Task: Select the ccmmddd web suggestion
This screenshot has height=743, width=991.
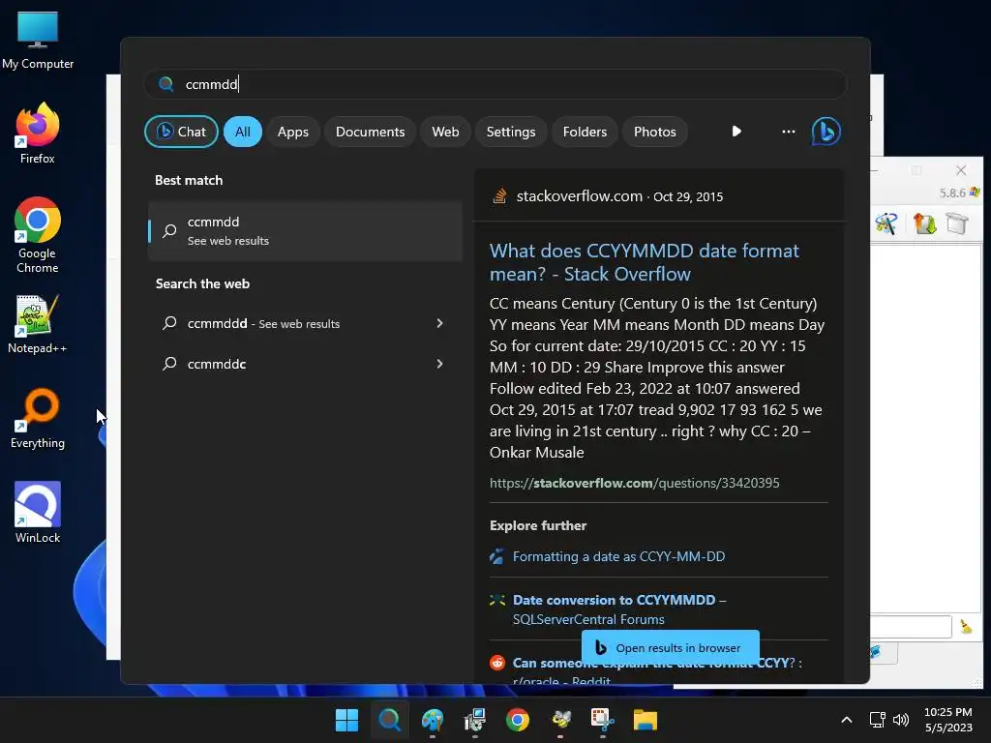Action: [x=305, y=323]
